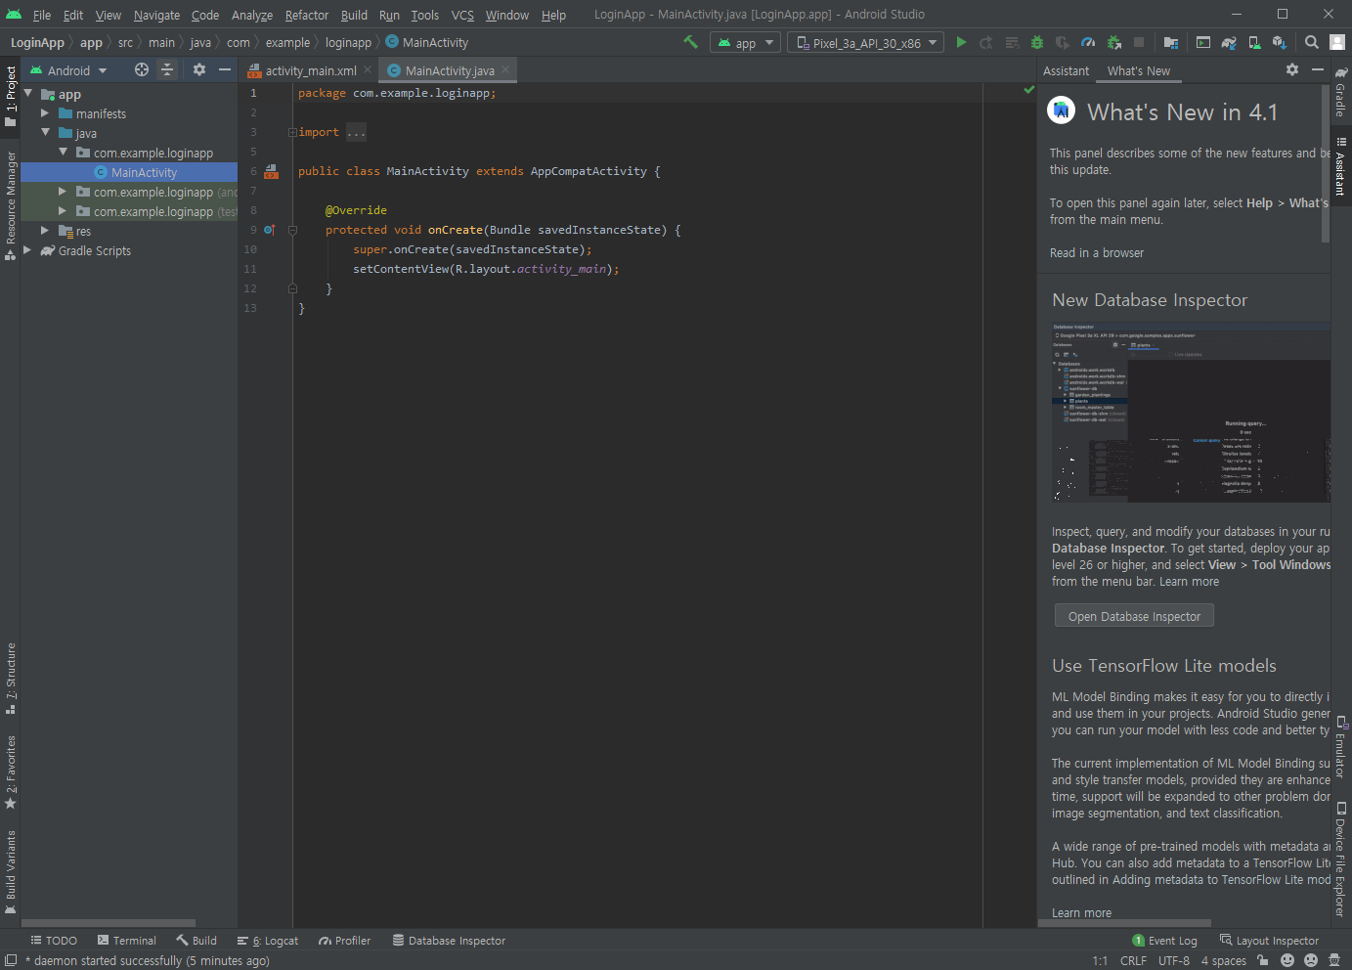Collapse the java folder
This screenshot has height=970, width=1352.
(x=45, y=133)
